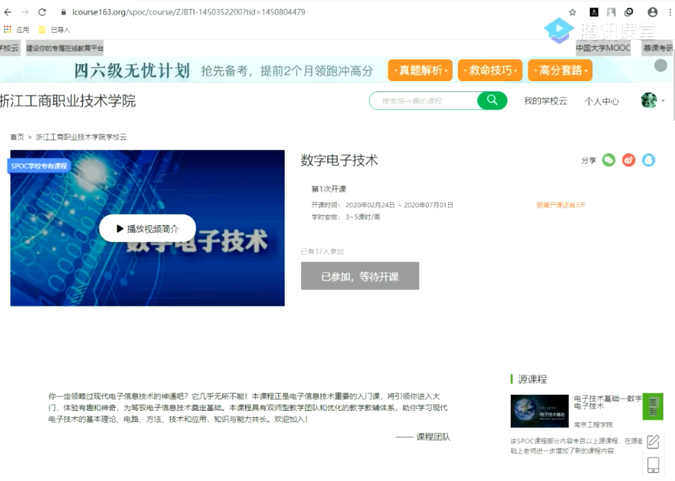Click the green 签到 check-in button
The width and height of the screenshot is (675, 481).
point(653,406)
